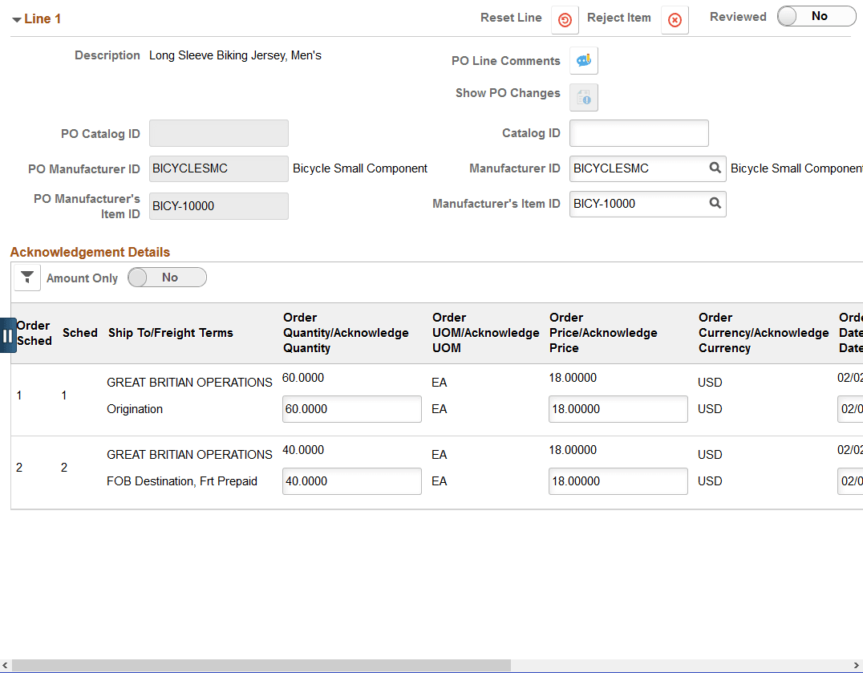This screenshot has height=673, width=863.
Task: Toggle the Reviewed switch
Action: [816, 17]
